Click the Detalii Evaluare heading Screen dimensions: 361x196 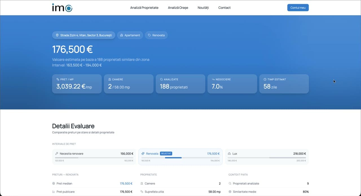tap(73, 126)
